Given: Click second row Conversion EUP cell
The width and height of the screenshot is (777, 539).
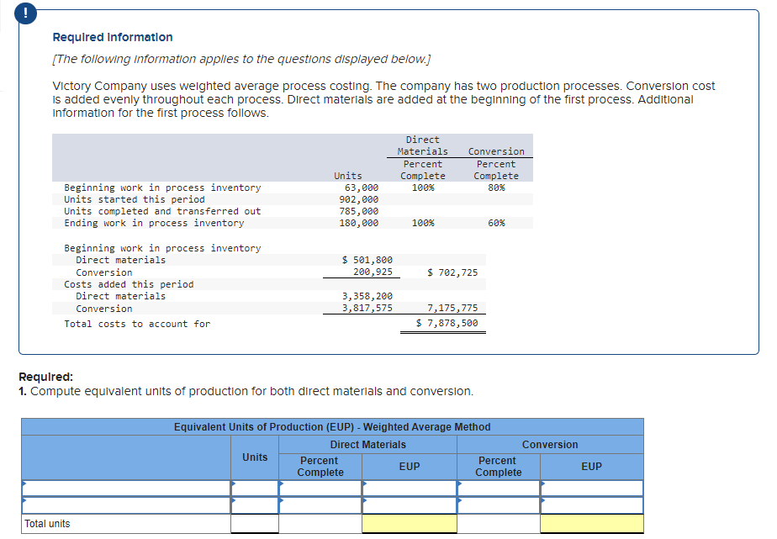Looking at the screenshot, I should pyautogui.click(x=592, y=504).
